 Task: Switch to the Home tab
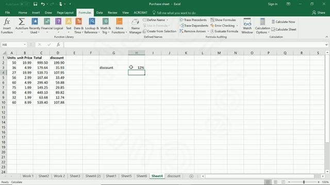click(x=23, y=12)
